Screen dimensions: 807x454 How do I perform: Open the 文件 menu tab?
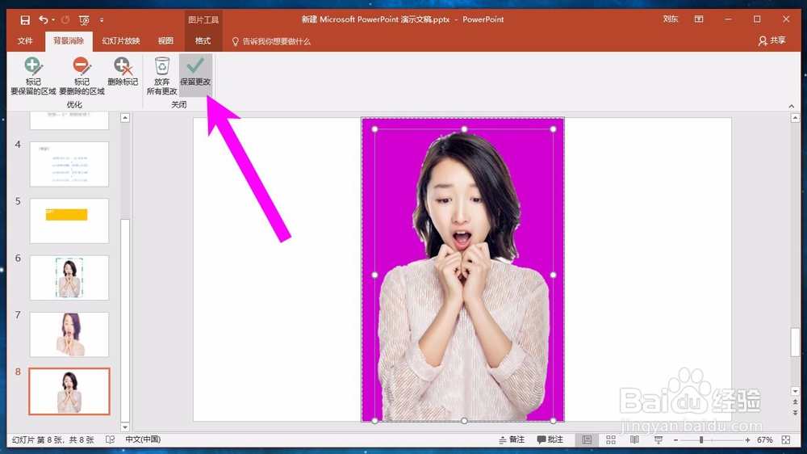click(25, 40)
